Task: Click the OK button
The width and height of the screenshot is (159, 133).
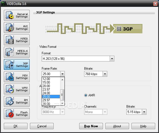Action: [x=16, y=126]
